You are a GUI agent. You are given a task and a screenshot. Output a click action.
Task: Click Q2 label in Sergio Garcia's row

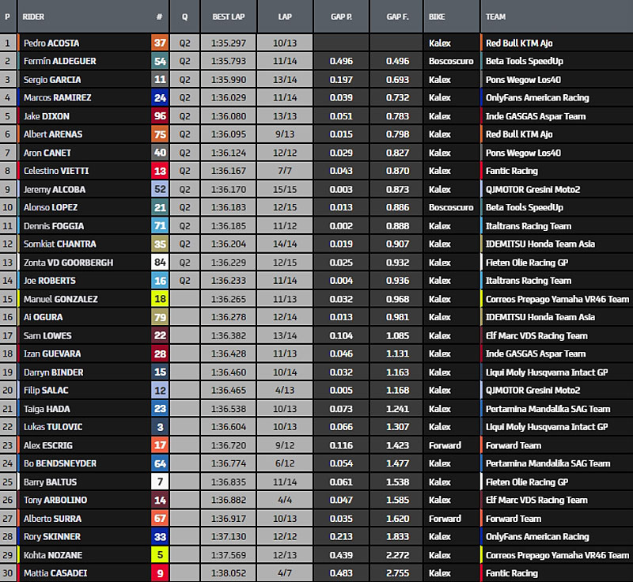pos(185,80)
